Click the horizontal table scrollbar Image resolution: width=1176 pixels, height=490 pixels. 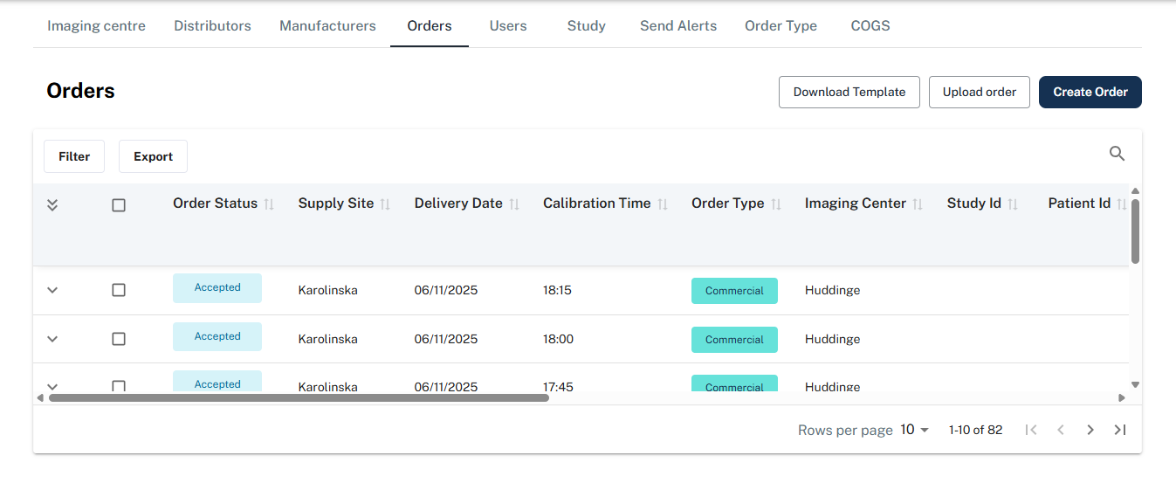[299, 397]
